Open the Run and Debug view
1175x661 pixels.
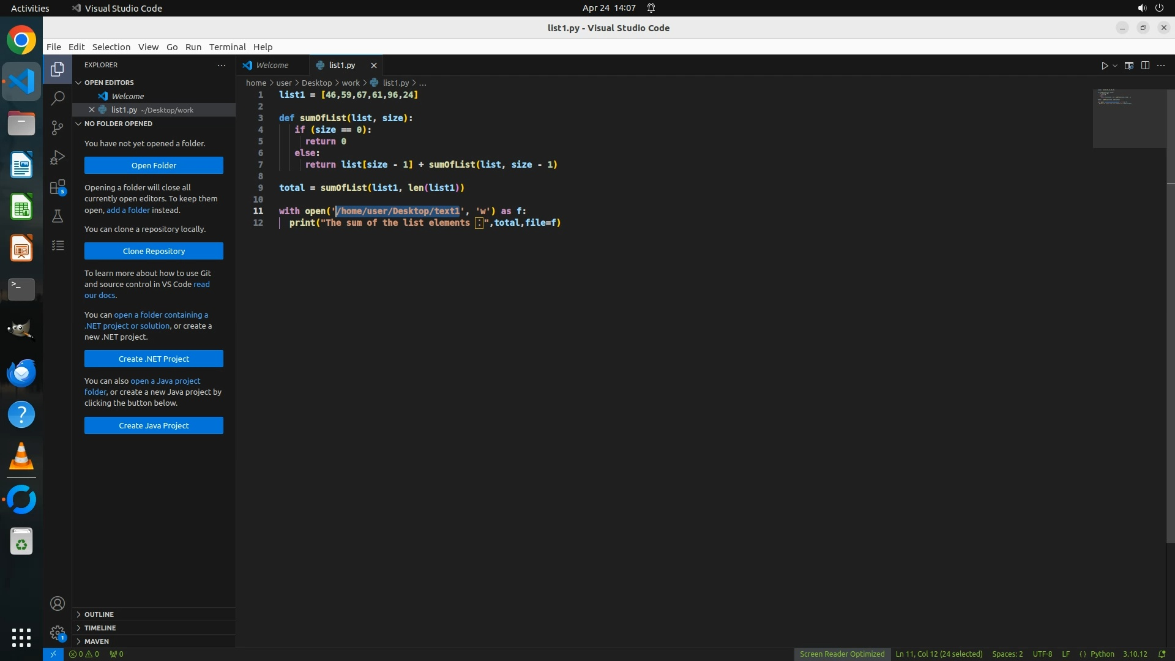click(x=58, y=157)
